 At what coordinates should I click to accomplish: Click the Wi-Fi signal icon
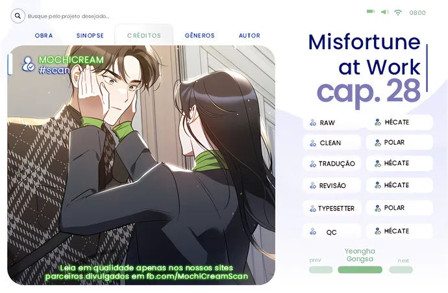tap(398, 12)
